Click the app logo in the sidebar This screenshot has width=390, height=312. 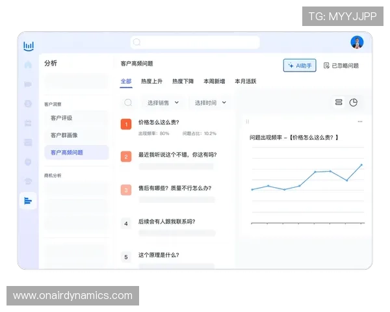click(x=29, y=46)
